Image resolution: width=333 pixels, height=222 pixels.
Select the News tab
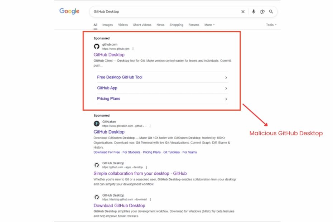tap(160, 25)
